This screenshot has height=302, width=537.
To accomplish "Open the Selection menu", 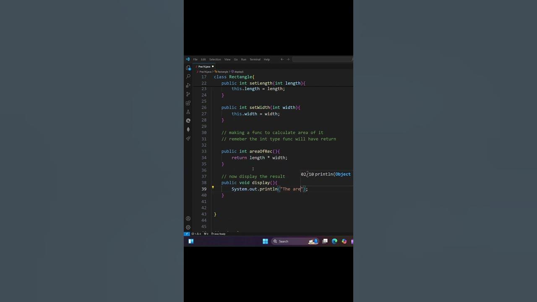I will coord(215,59).
